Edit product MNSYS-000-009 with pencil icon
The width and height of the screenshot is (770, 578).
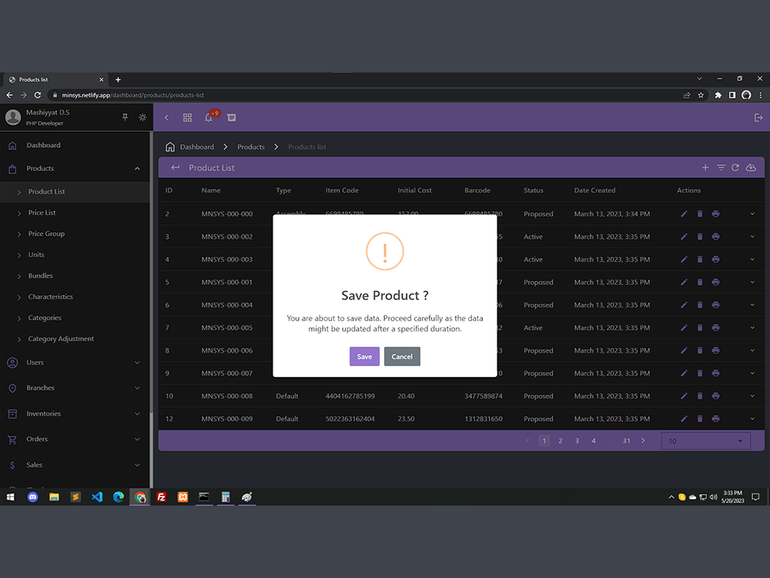[x=684, y=418]
